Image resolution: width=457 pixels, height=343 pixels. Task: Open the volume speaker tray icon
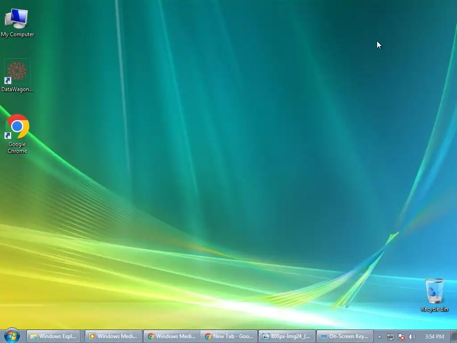pyautogui.click(x=411, y=337)
